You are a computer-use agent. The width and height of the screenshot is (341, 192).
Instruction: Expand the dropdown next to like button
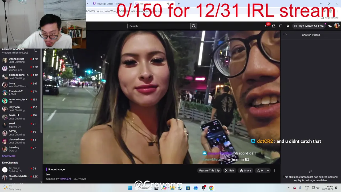tap(268, 170)
